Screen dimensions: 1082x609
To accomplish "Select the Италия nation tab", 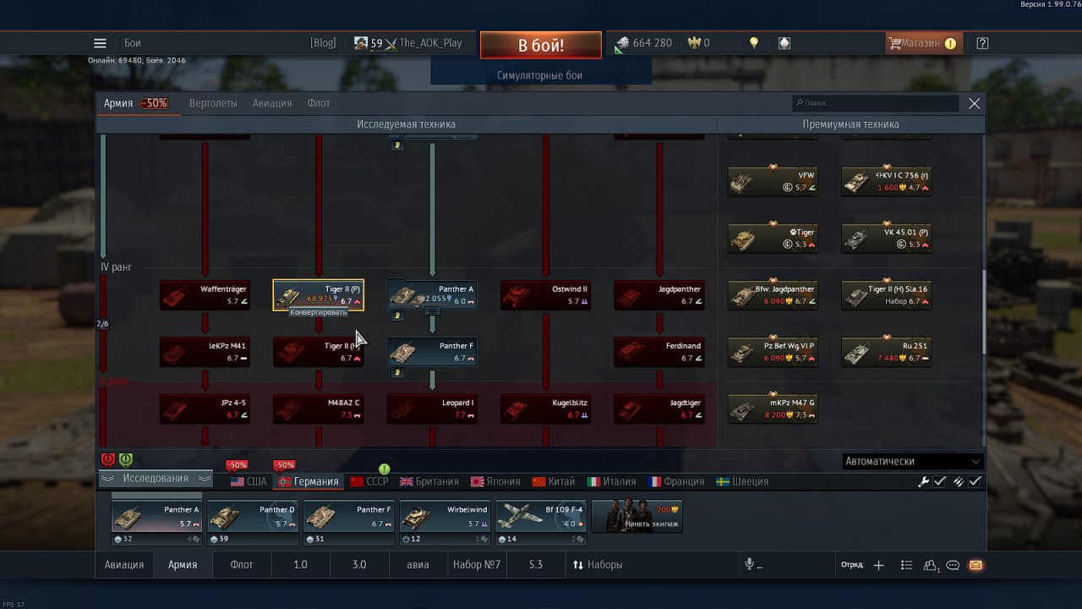I will (612, 481).
